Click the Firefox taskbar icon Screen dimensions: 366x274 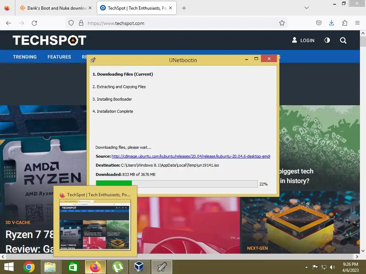point(95,267)
